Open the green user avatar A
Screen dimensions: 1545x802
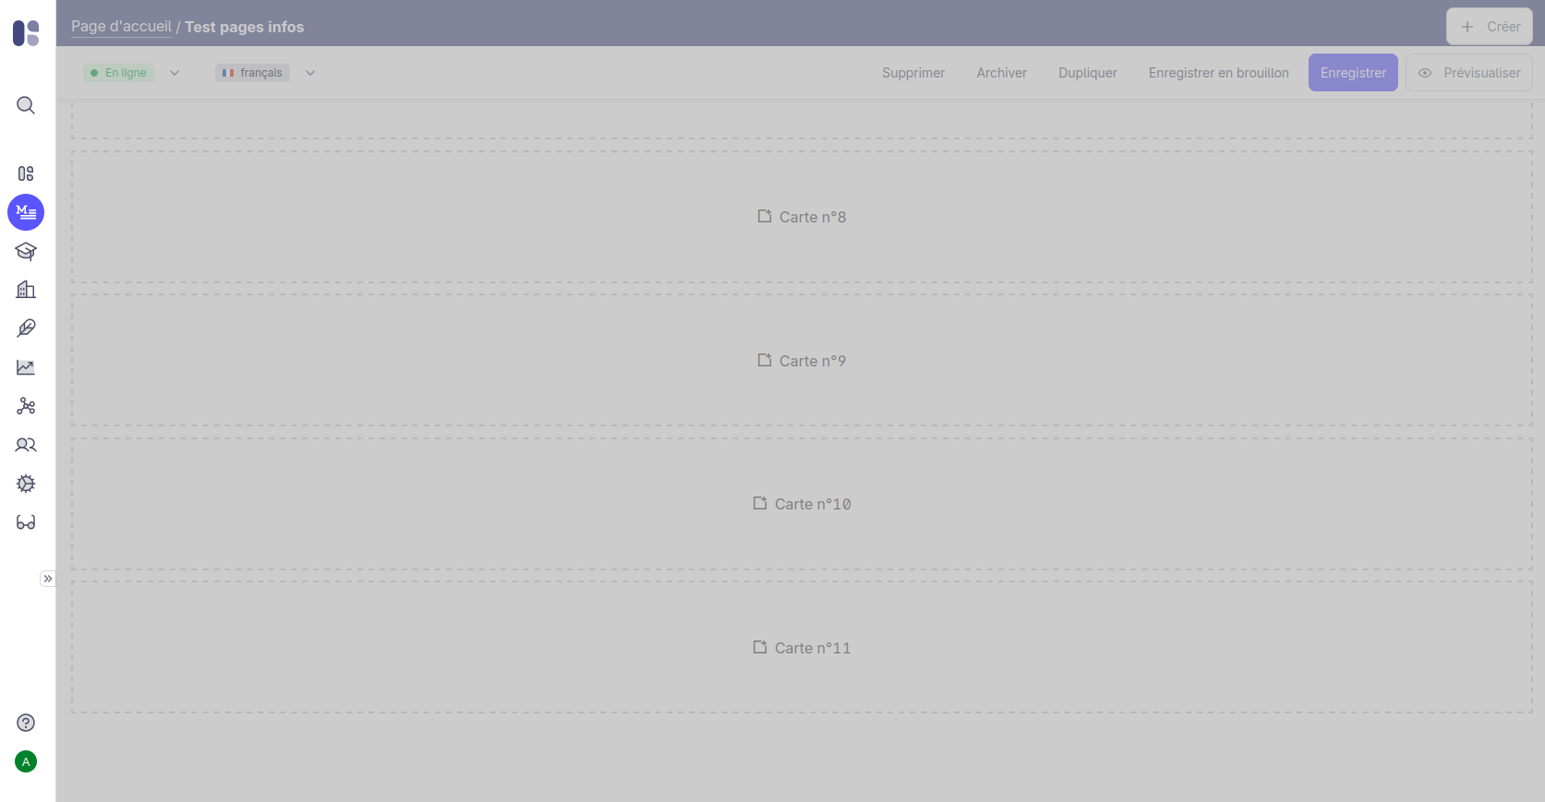[x=26, y=761]
